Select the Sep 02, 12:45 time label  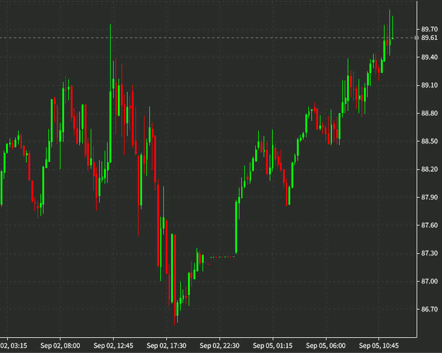pos(113,346)
